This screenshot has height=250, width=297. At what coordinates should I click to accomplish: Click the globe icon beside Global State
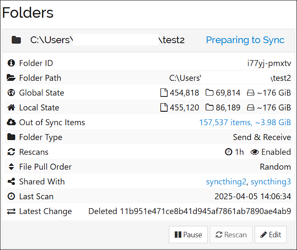click(x=11, y=93)
